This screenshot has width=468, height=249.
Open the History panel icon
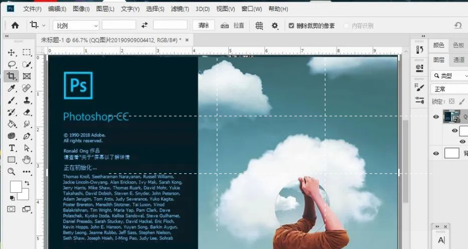tap(420, 50)
